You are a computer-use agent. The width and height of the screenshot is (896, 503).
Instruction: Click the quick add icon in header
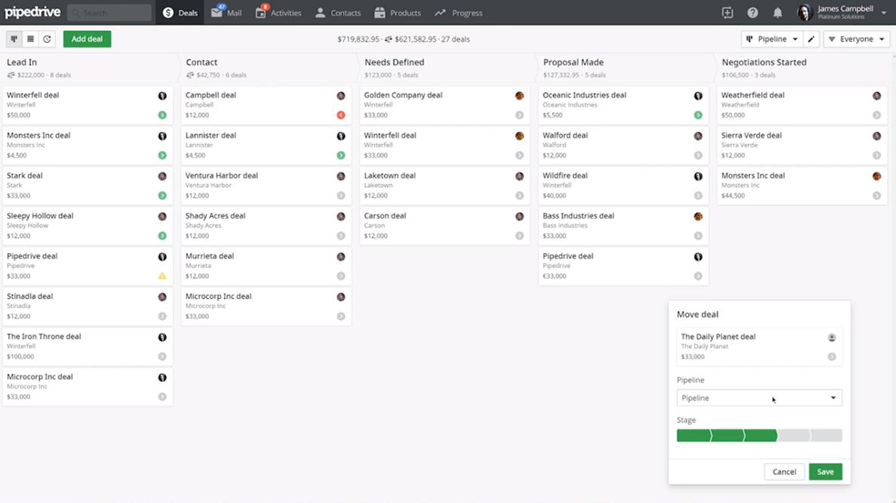[x=728, y=13]
